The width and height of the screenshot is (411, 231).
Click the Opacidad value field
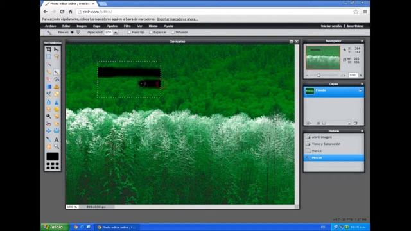[109, 33]
